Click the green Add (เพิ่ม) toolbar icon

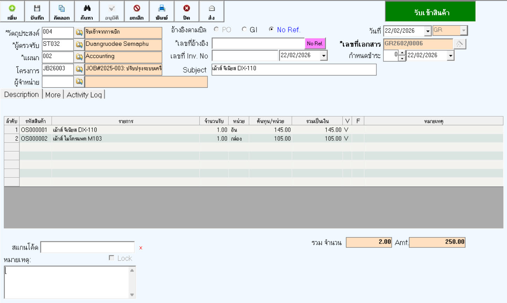12,12
